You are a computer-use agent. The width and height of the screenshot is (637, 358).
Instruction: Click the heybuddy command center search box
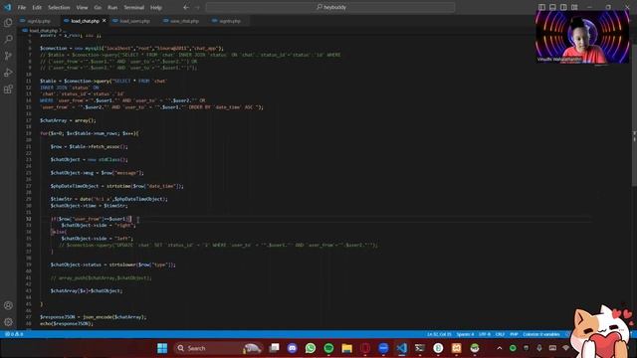click(330, 7)
